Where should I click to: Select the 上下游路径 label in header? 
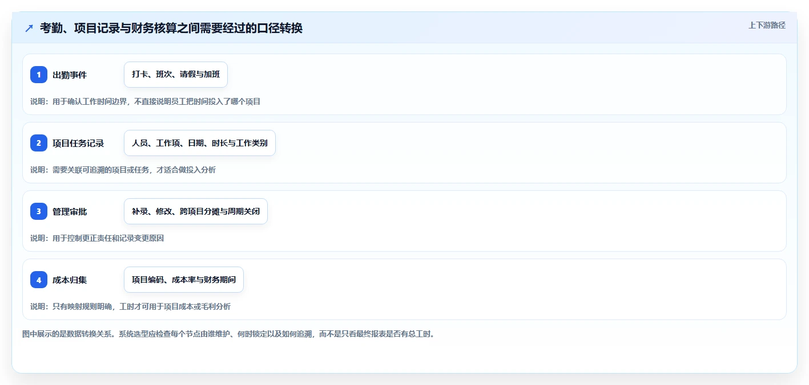click(767, 25)
